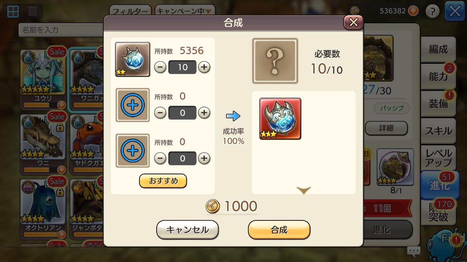Click the plus next to quantity 10

click(x=204, y=67)
